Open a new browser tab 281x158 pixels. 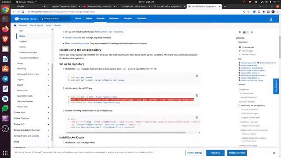(x=225, y=7)
